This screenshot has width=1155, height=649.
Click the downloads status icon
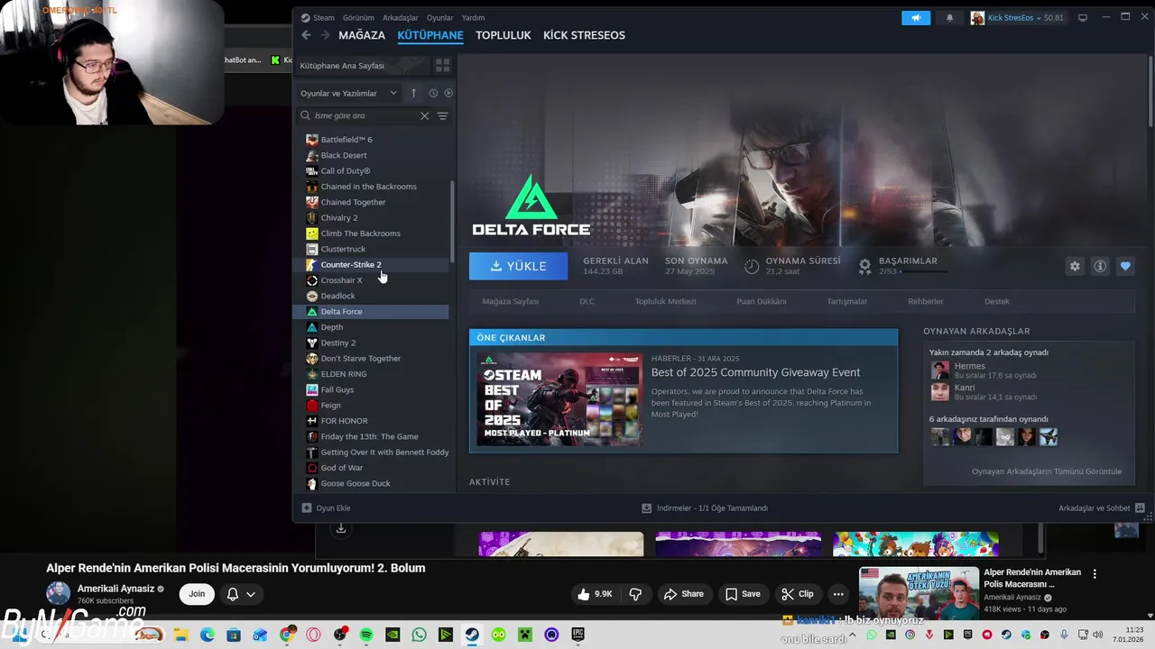point(646,507)
